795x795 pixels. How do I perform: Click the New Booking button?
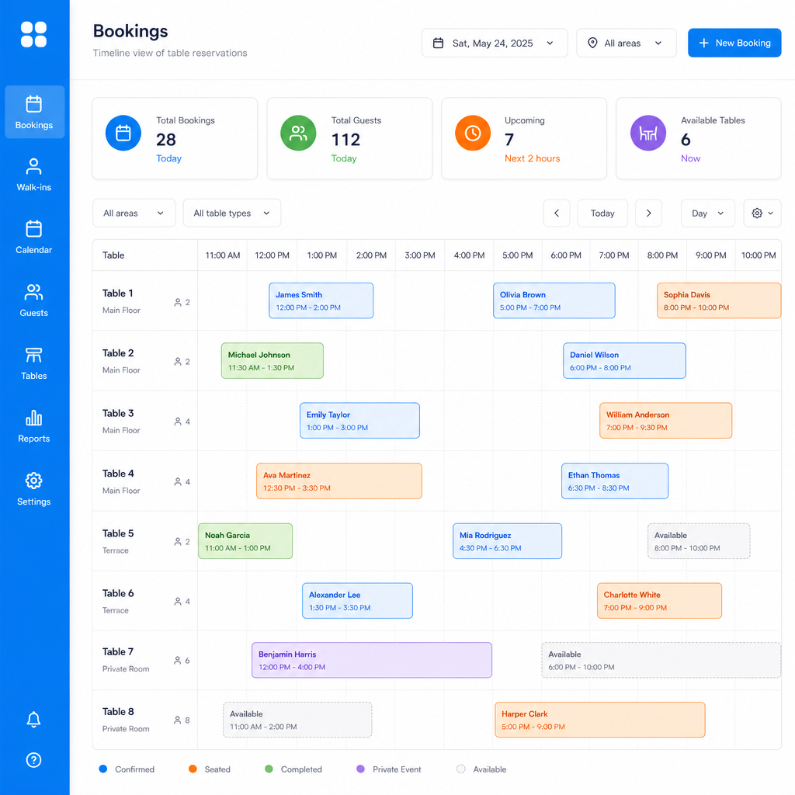coord(734,43)
